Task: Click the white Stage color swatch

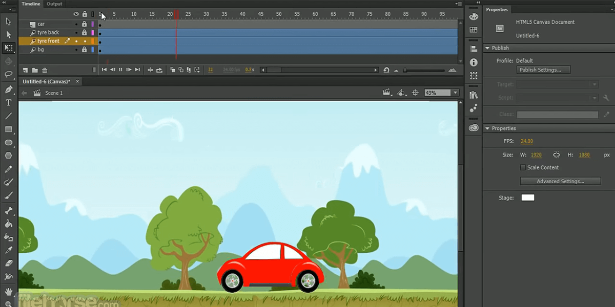Action: (527, 198)
